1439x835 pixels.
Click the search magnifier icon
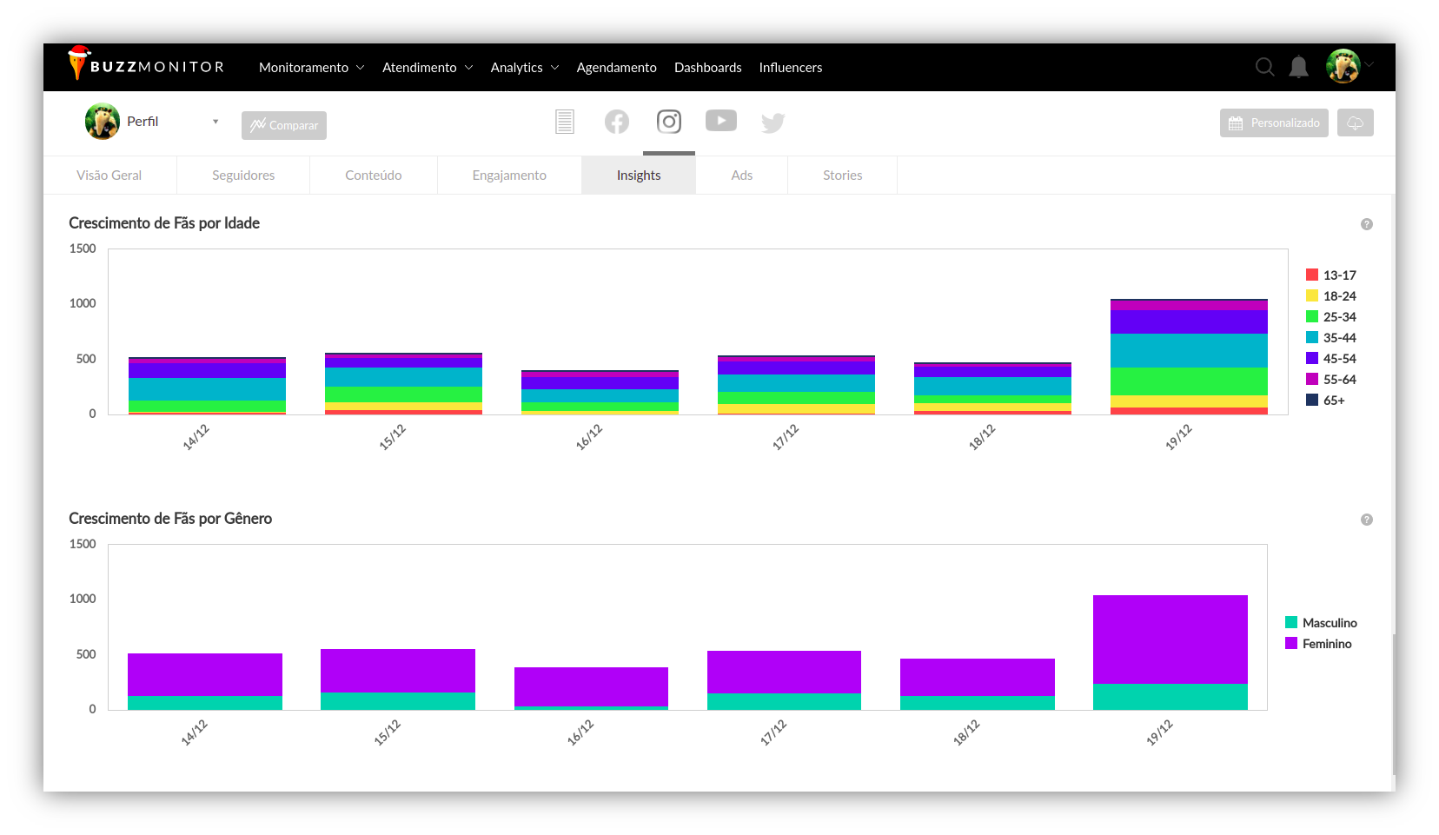pyautogui.click(x=1264, y=67)
